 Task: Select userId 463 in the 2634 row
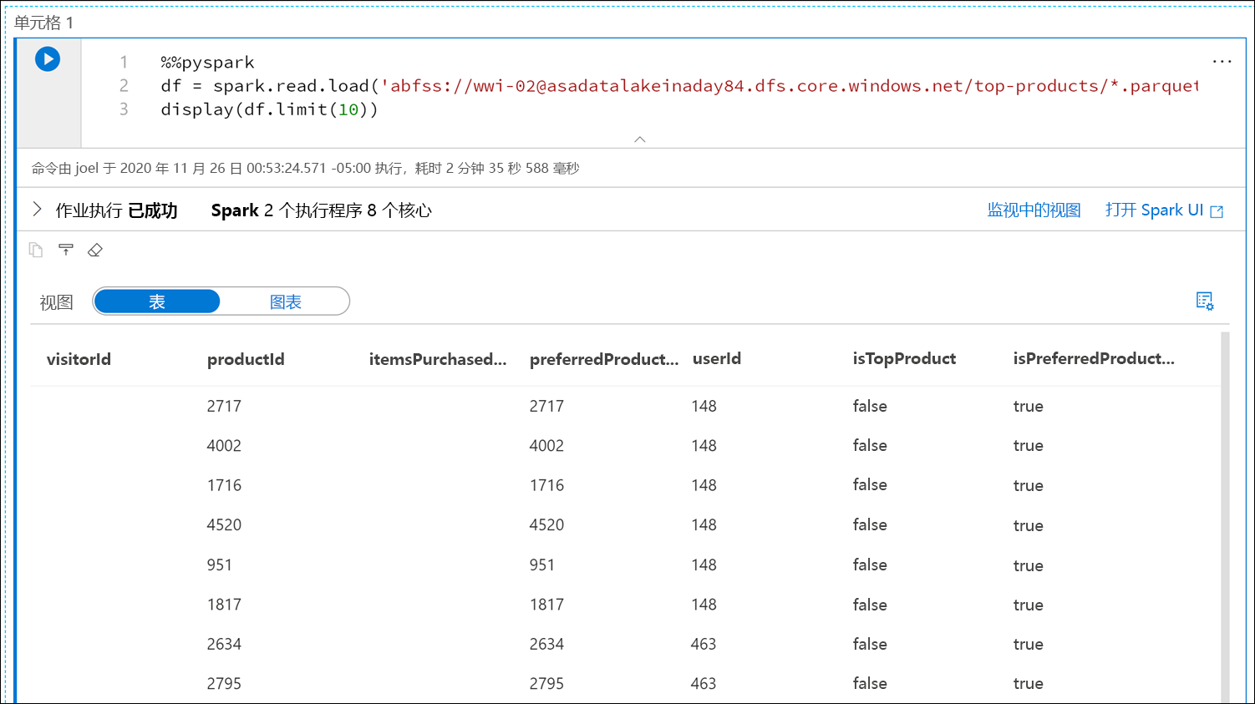coord(704,644)
